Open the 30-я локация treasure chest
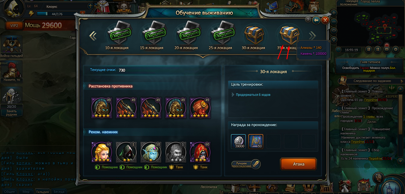The width and height of the screenshot is (405, 194). point(253,34)
